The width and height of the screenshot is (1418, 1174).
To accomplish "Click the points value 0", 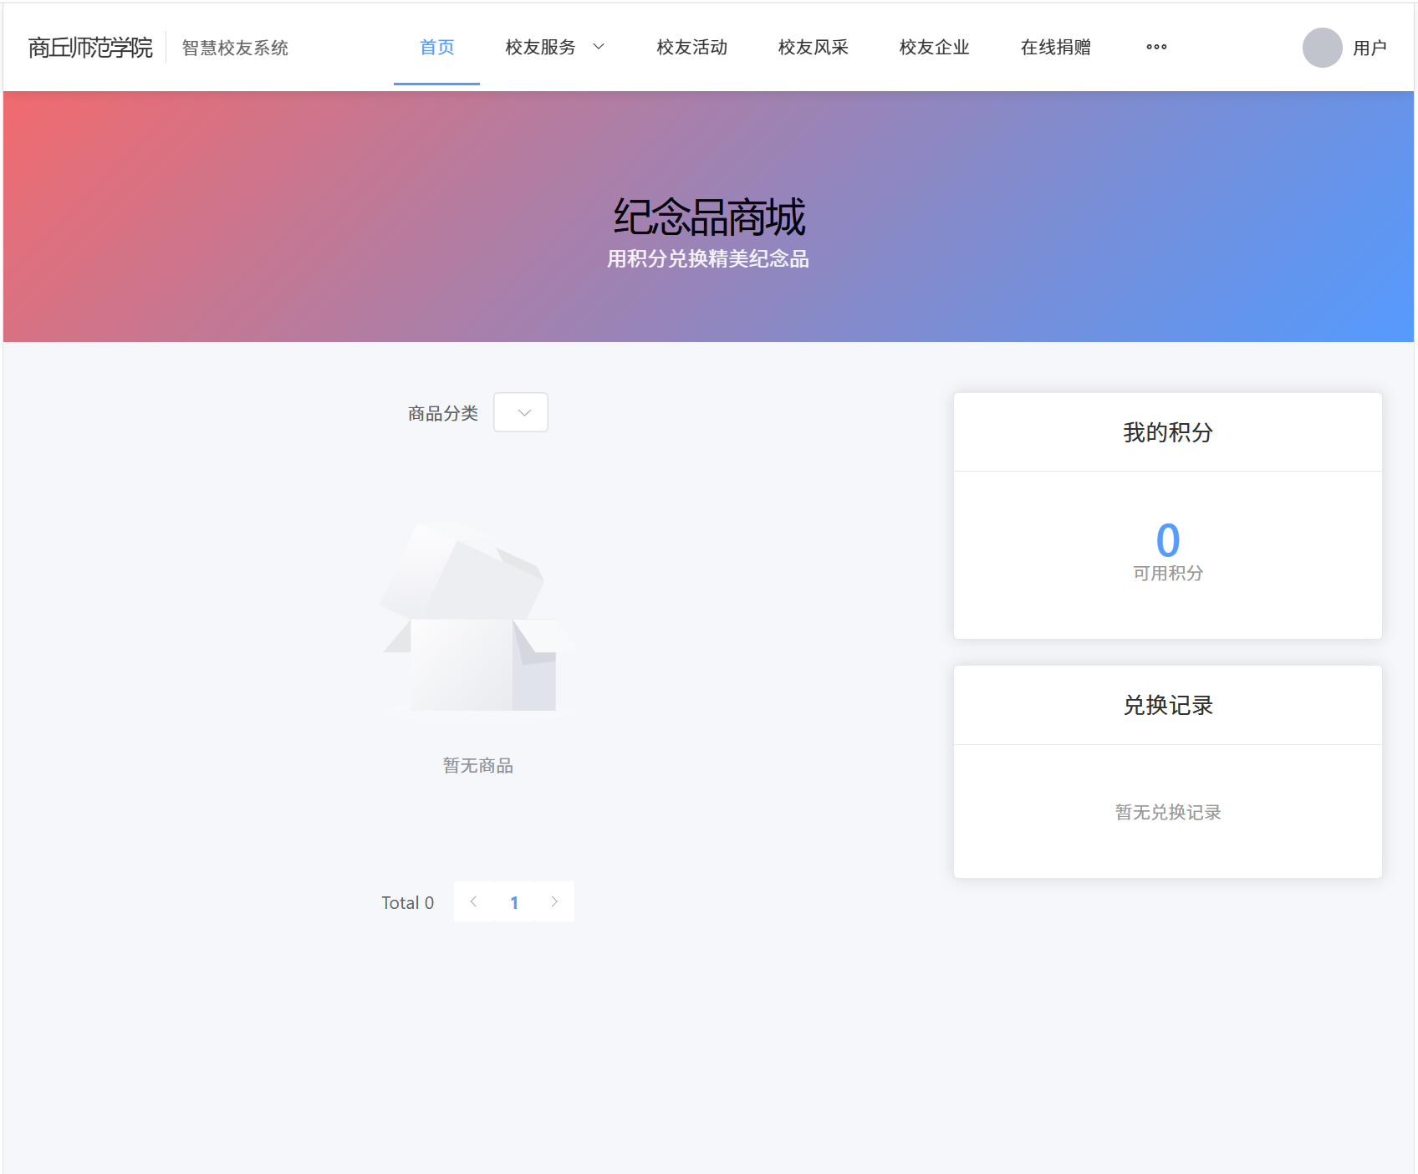I will (1167, 540).
